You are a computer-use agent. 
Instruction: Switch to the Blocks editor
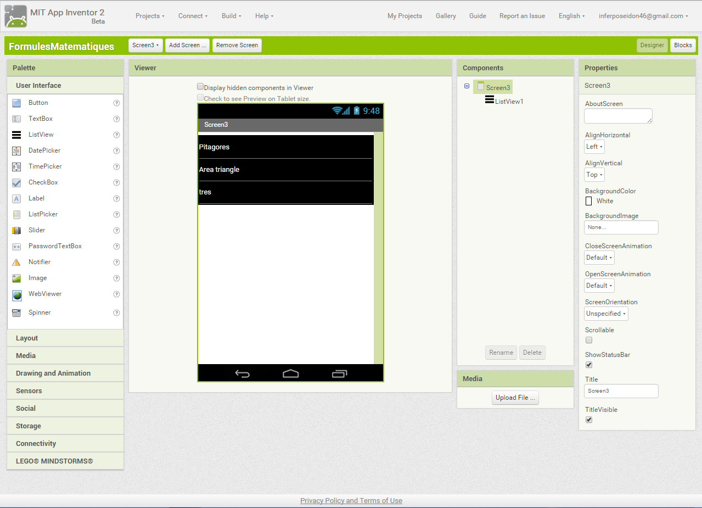683,46
